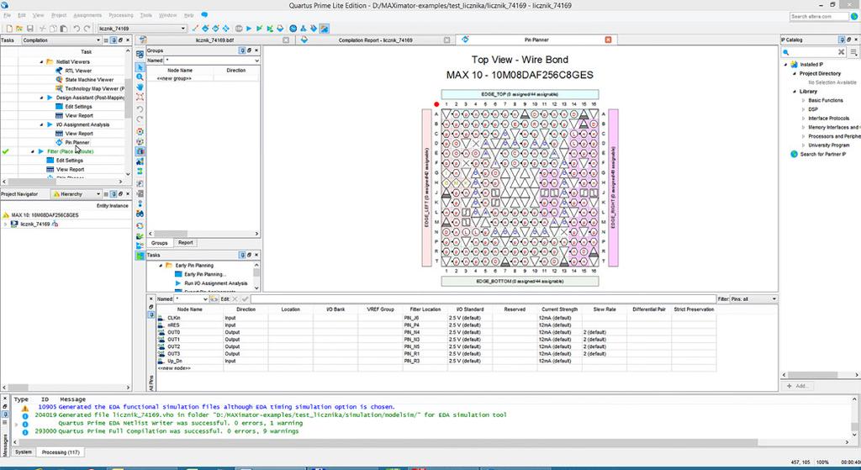Toggle pin state on IP Catalog panel
861x470 pixels.
pyautogui.click(x=842, y=40)
